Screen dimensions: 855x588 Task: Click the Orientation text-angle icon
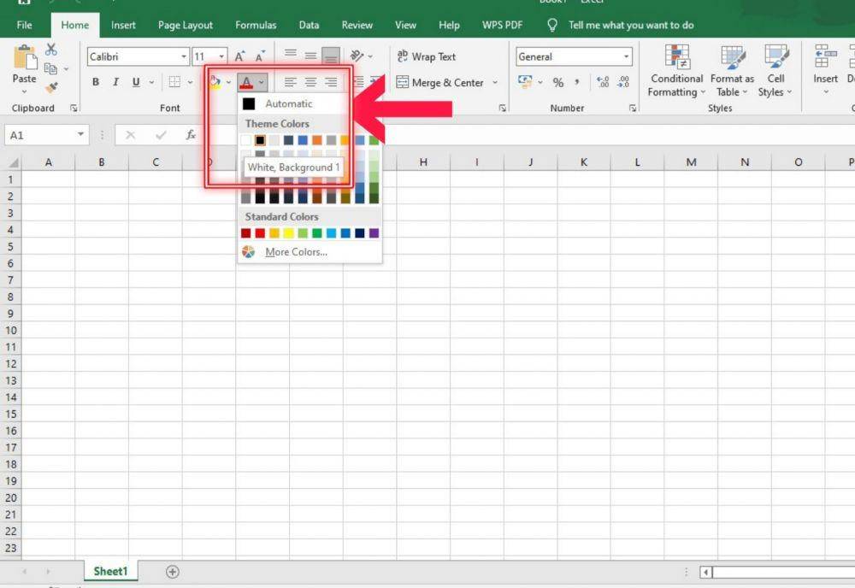tap(357, 56)
